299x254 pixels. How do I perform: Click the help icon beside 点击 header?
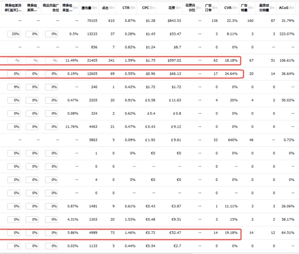pyautogui.click(x=110, y=8)
